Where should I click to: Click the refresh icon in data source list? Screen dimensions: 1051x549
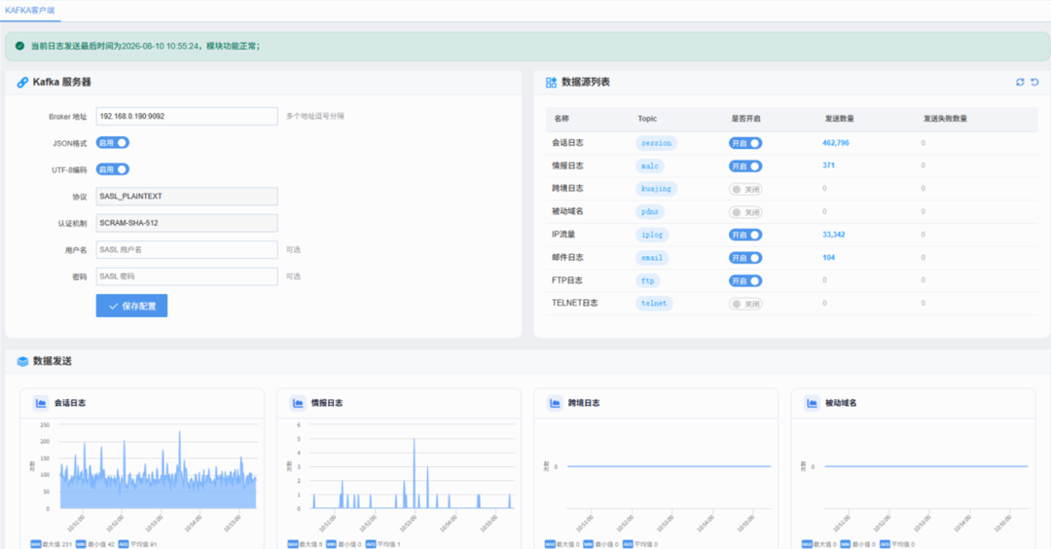click(x=1020, y=82)
